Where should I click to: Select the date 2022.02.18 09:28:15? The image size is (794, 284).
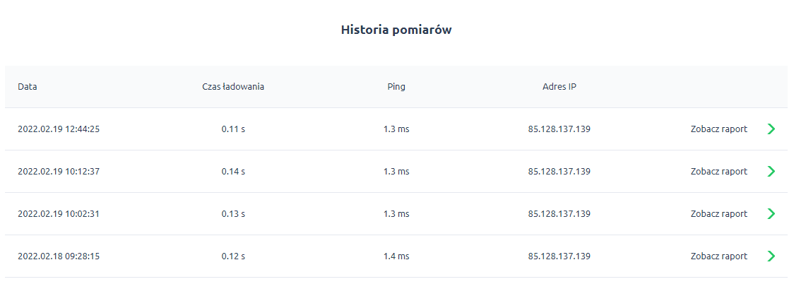click(x=59, y=256)
